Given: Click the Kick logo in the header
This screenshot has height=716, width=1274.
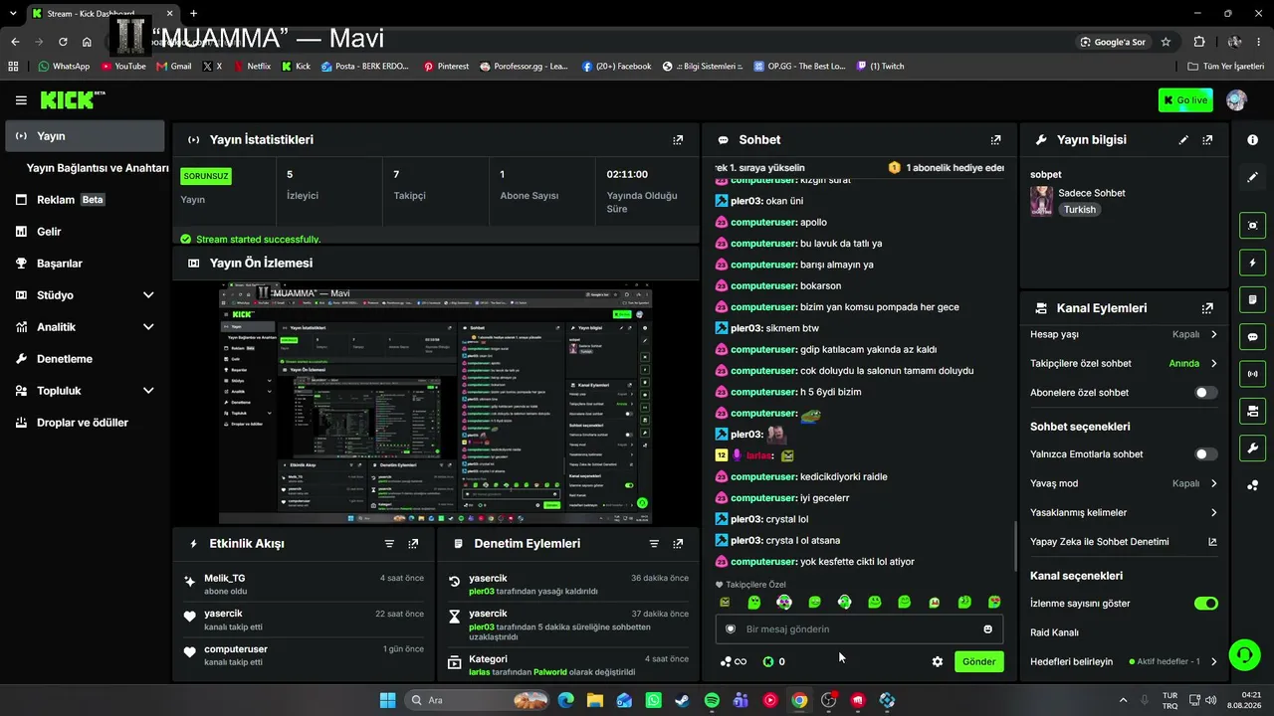Looking at the screenshot, I should click(73, 99).
